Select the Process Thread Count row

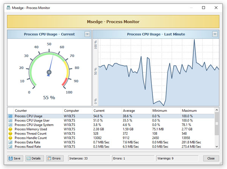(x=111, y=133)
